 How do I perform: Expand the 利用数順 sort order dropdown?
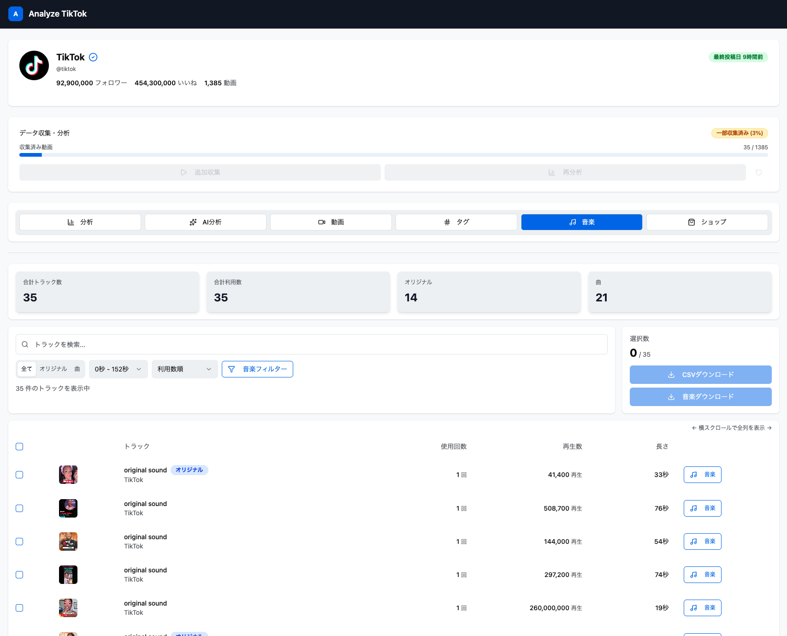click(184, 369)
